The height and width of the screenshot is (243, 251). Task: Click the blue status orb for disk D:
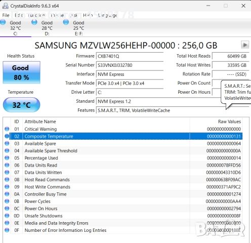click(34, 22)
